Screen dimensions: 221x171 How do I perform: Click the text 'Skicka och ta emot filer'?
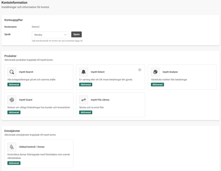click(x=92, y=107)
